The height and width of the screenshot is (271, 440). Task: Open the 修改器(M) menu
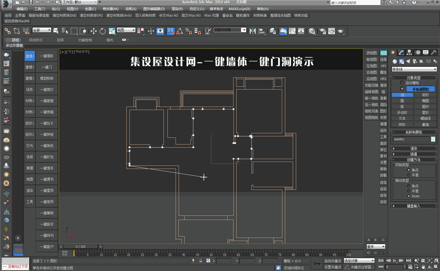point(110,9)
